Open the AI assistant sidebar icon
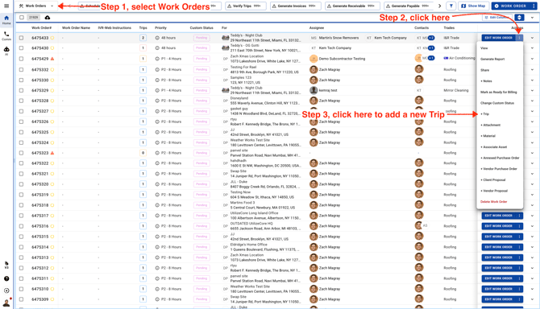 click(6, 51)
